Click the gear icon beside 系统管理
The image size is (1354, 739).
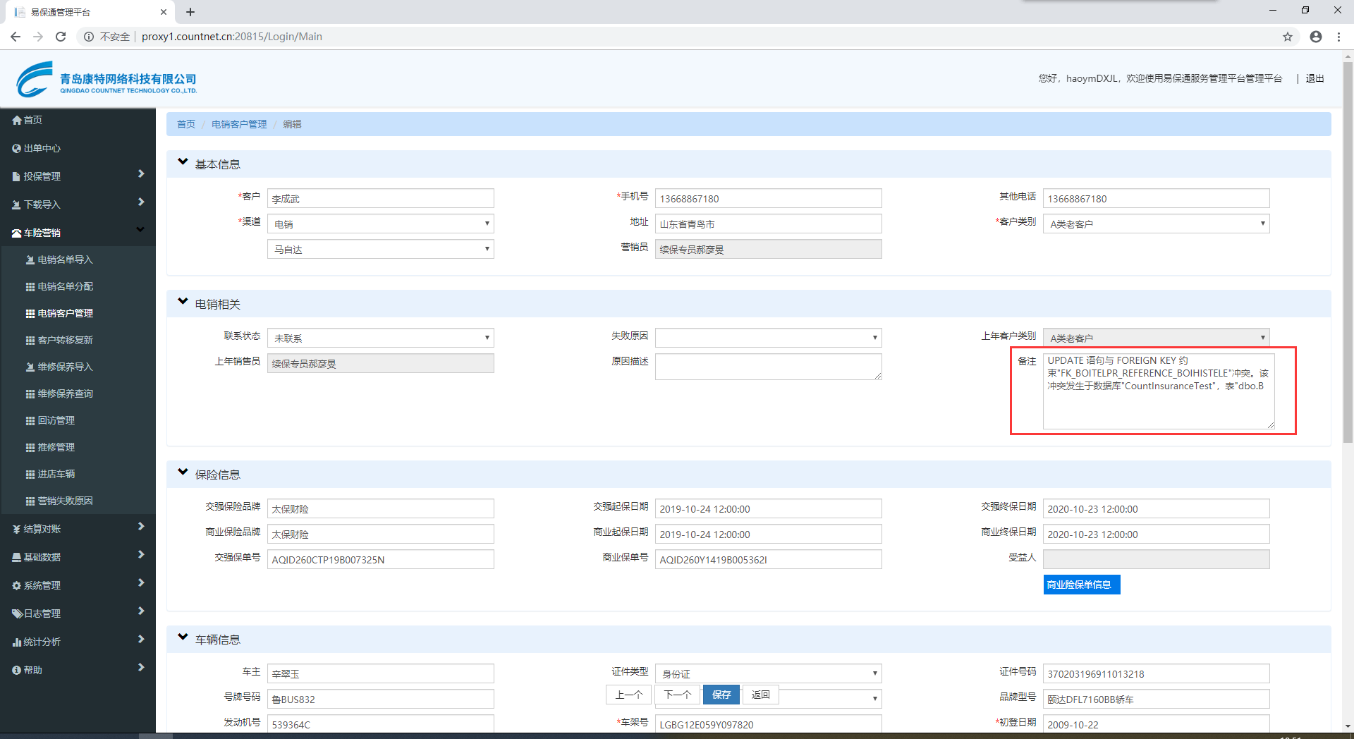[x=17, y=586]
